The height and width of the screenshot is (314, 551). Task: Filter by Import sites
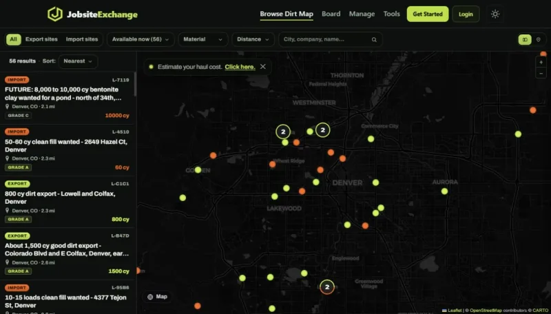point(82,39)
